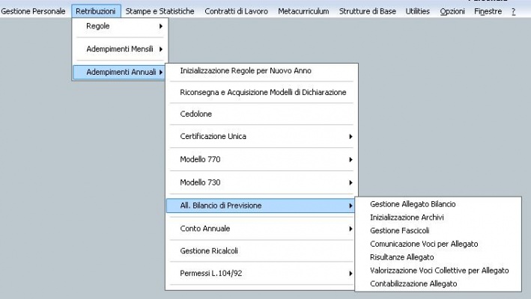Click the Metacurriculum menu
Image resolution: width=531 pixels, height=299 pixels.
pyautogui.click(x=303, y=12)
